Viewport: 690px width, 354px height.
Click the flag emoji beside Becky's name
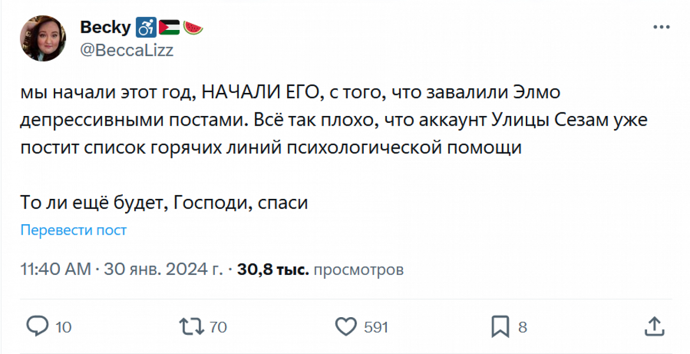coord(169,28)
